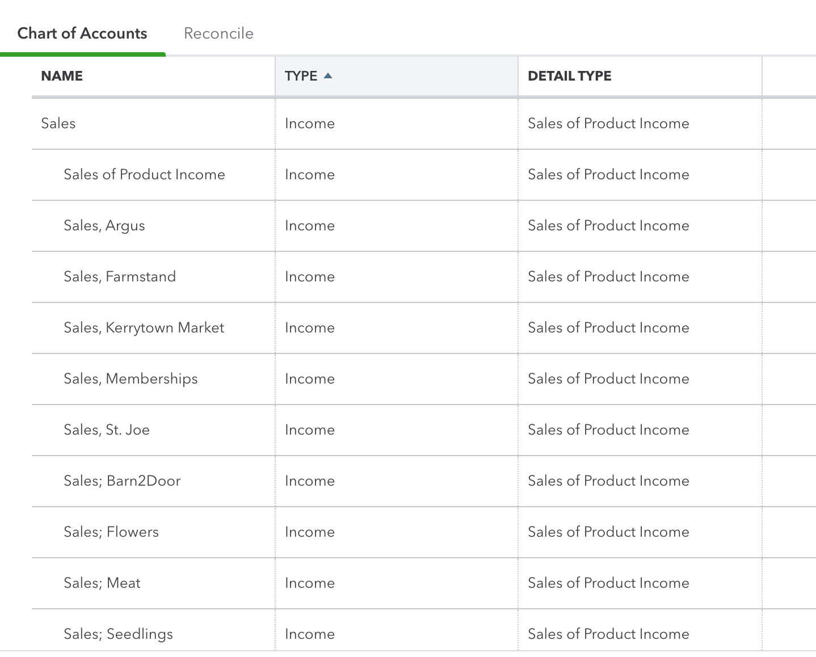Click detail type for Sales, Kerrytown Market row

pyautogui.click(x=608, y=328)
